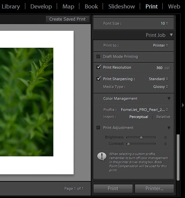Screen dimensions: 185x198
Task: Click the Create Saved Print button
Action: click(68, 19)
